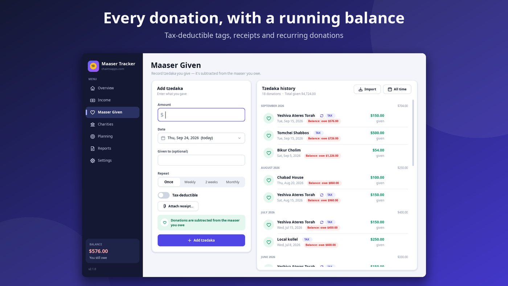This screenshot has width=508, height=286.
Task: Click the Attach receipt… button
Action: point(178,206)
